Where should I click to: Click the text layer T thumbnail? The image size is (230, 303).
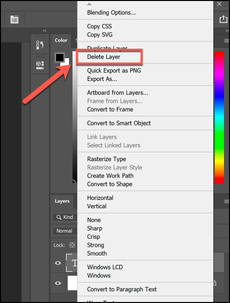[x=72, y=263]
